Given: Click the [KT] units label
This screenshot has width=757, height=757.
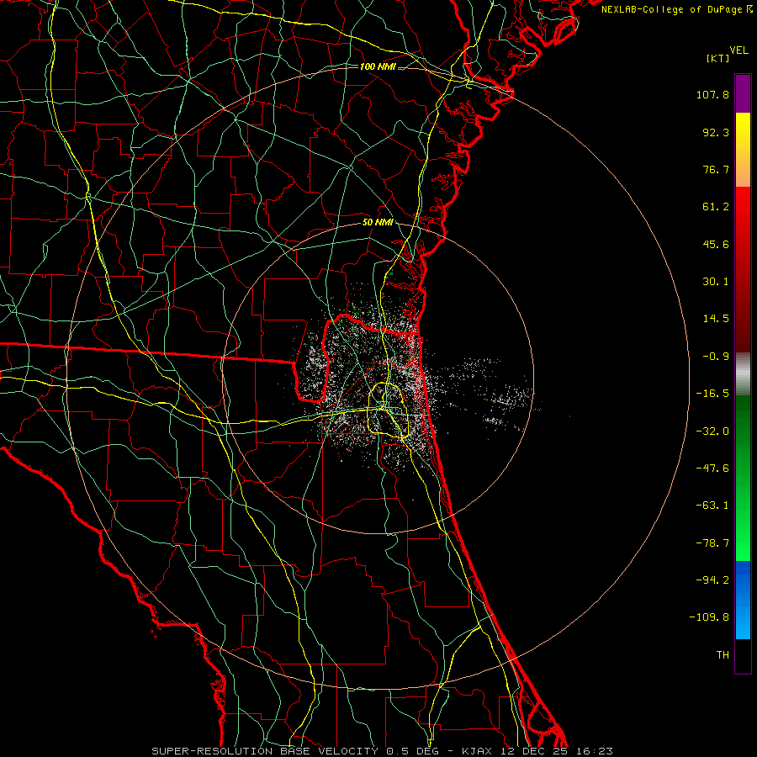Looking at the screenshot, I should click(718, 58).
